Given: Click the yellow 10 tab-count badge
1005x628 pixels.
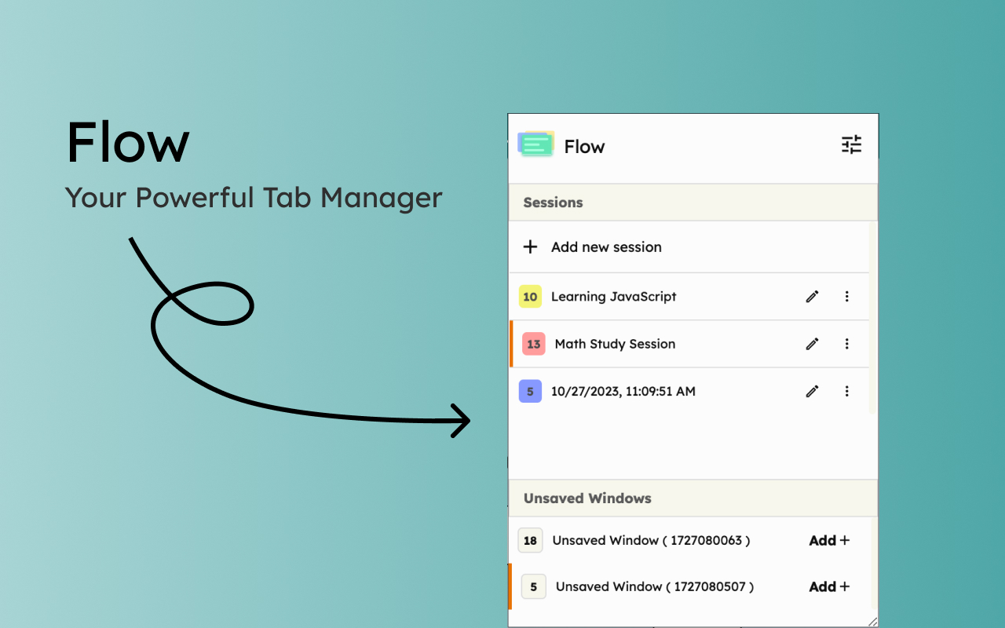Looking at the screenshot, I should 530,296.
